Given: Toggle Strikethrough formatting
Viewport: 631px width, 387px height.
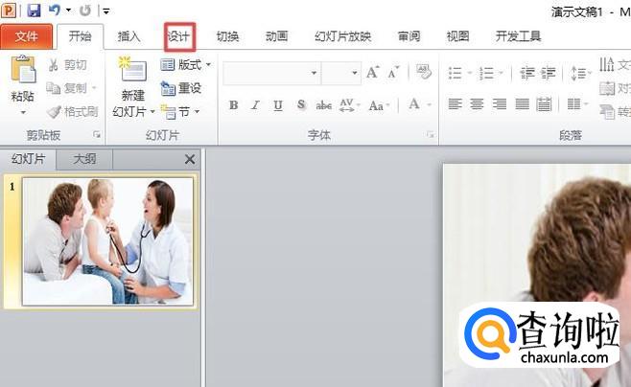Looking at the screenshot, I should click(x=323, y=105).
